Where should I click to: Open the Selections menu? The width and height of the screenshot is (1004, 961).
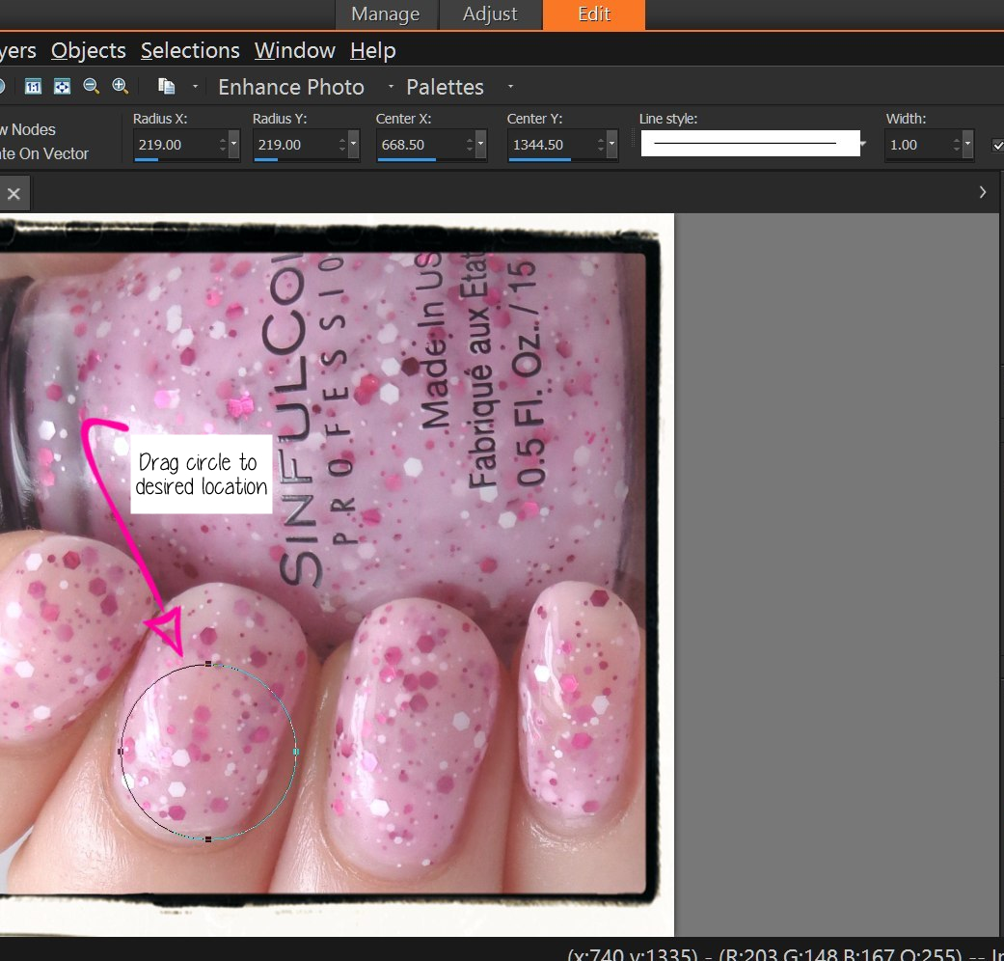[x=190, y=50]
